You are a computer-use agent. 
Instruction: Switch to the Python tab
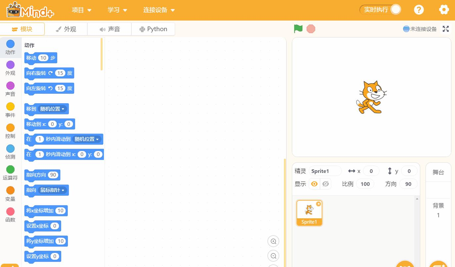(153, 29)
